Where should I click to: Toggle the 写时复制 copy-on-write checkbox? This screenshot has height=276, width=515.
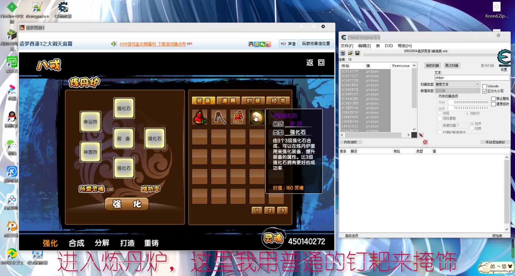click(440, 119)
